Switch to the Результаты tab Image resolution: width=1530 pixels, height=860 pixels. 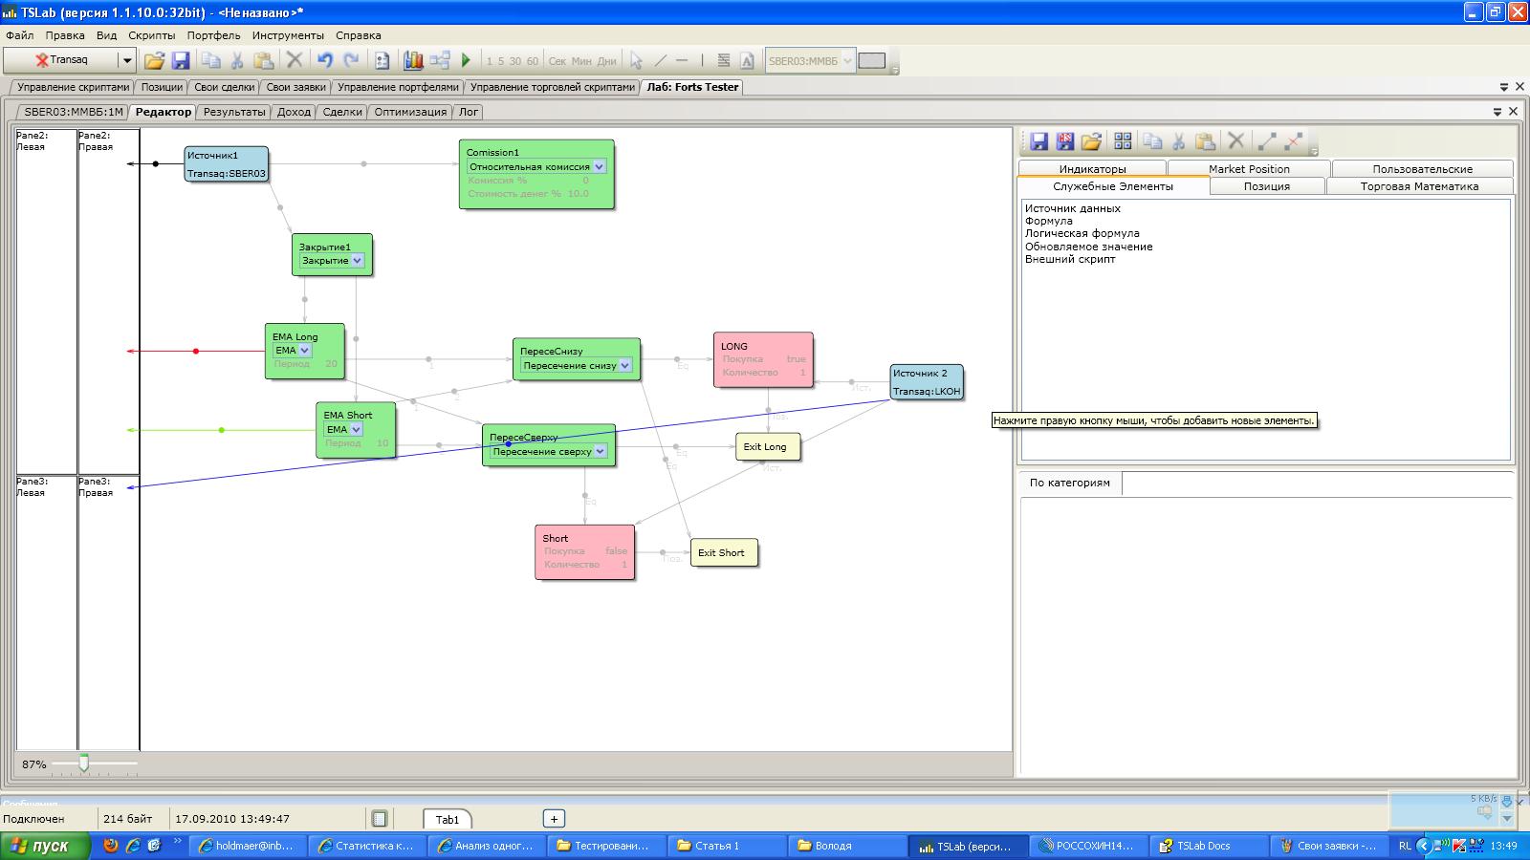(x=234, y=112)
